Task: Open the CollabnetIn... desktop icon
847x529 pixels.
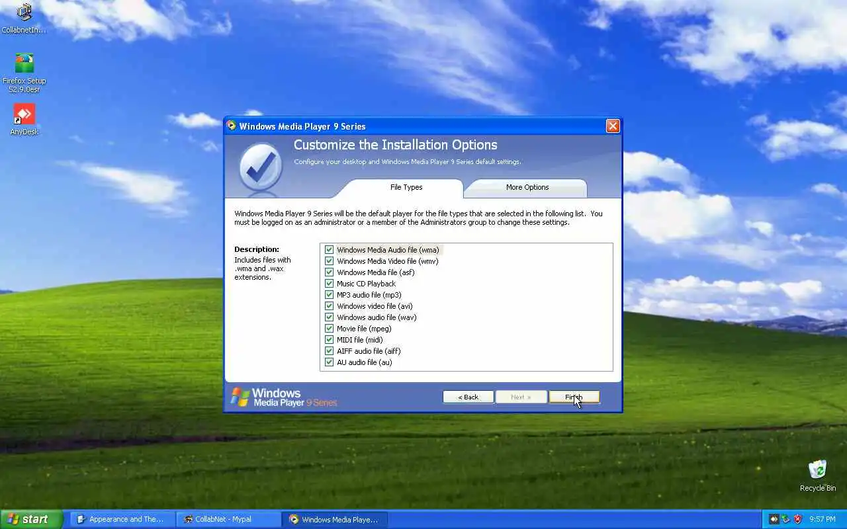Action: 24,18
